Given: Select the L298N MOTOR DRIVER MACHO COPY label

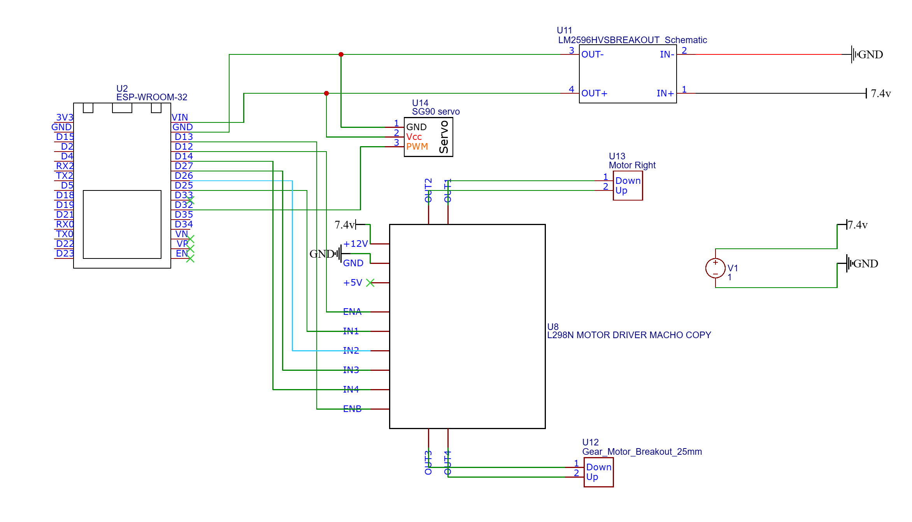Looking at the screenshot, I should tap(629, 335).
